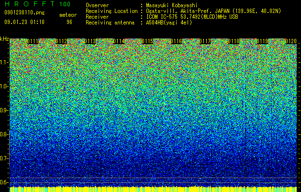This screenshot has width=301, height=192.
Task: Click the 0120 time label
Action: [291, 41]
